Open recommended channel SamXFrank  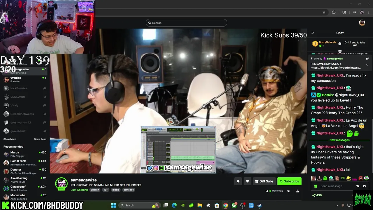coord(25,163)
